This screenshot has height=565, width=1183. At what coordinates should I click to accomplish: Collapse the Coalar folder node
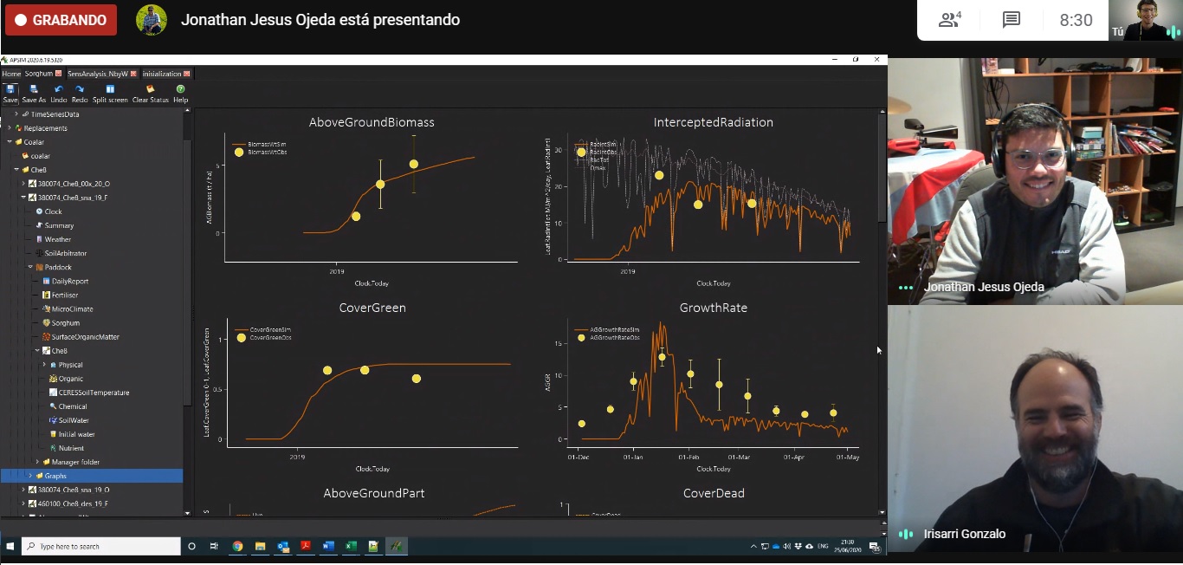(x=10, y=142)
